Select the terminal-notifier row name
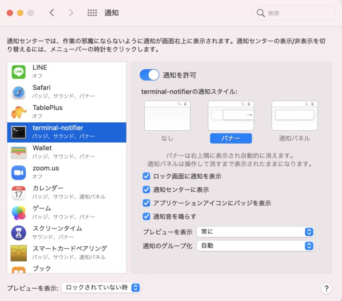Viewport: 342px width, 301px height. click(58, 128)
